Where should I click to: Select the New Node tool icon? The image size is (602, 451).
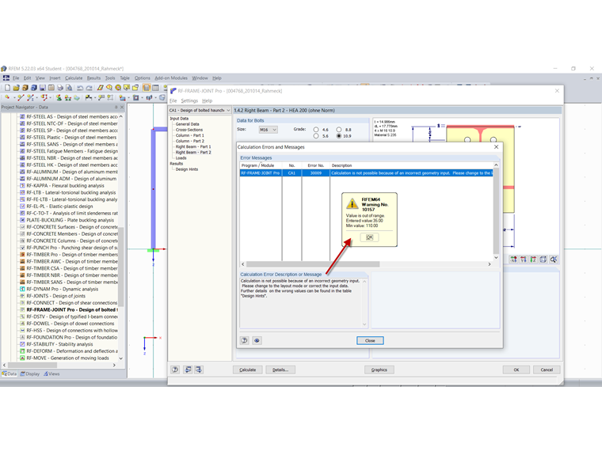click(7, 98)
